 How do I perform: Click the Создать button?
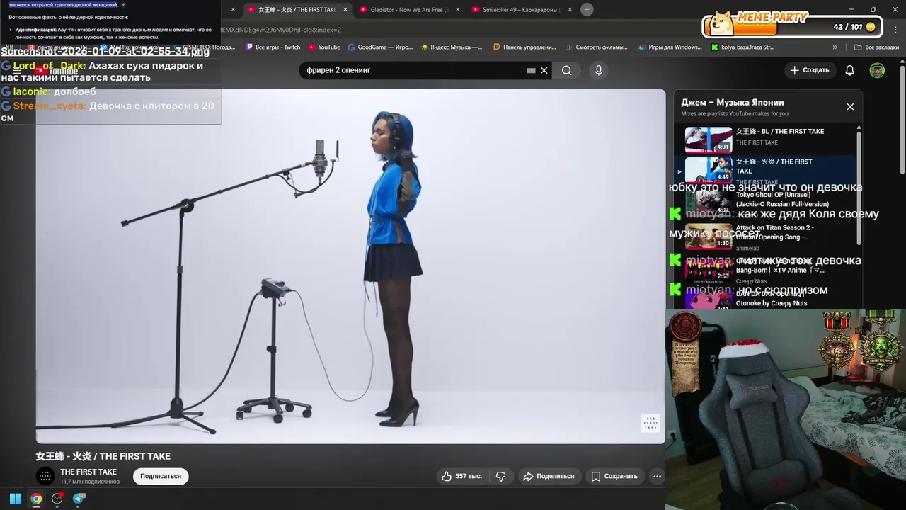point(810,70)
